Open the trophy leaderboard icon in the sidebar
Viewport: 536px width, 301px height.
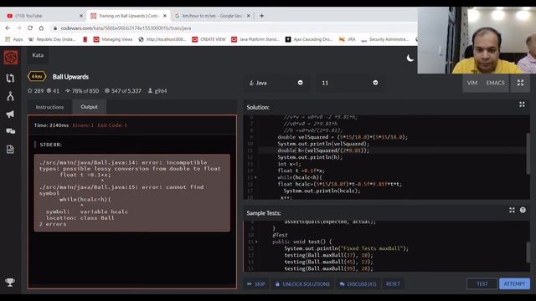coord(10,282)
